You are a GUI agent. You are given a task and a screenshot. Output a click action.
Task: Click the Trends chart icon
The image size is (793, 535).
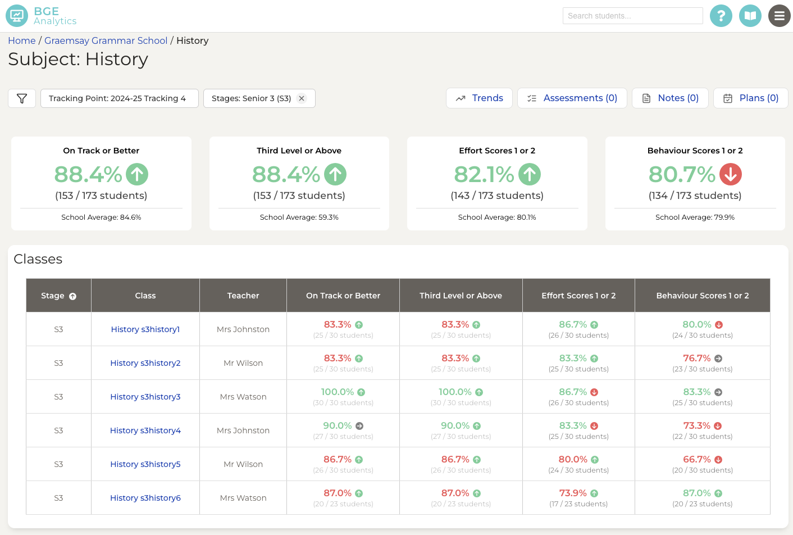[462, 97]
